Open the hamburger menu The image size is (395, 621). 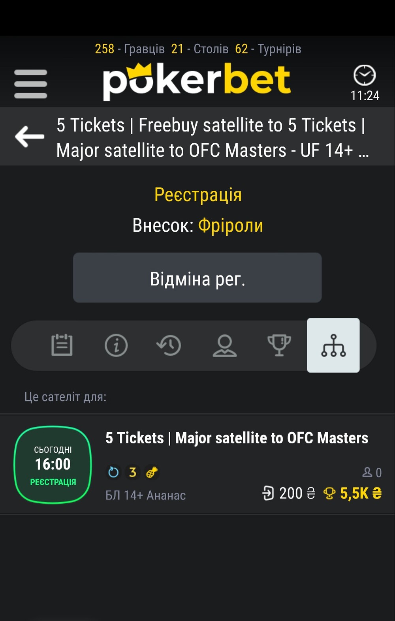tap(30, 84)
